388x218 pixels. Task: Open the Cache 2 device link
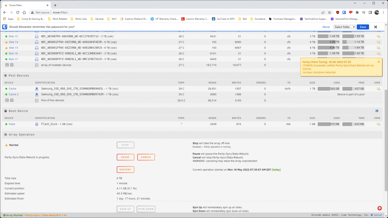(14, 94)
